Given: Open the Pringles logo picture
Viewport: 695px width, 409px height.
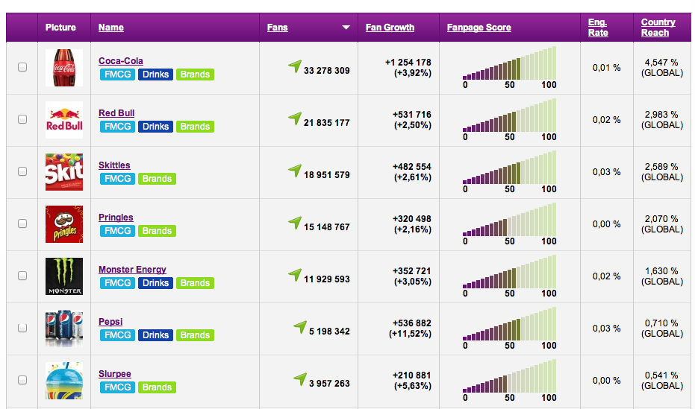Looking at the screenshot, I should (x=64, y=224).
